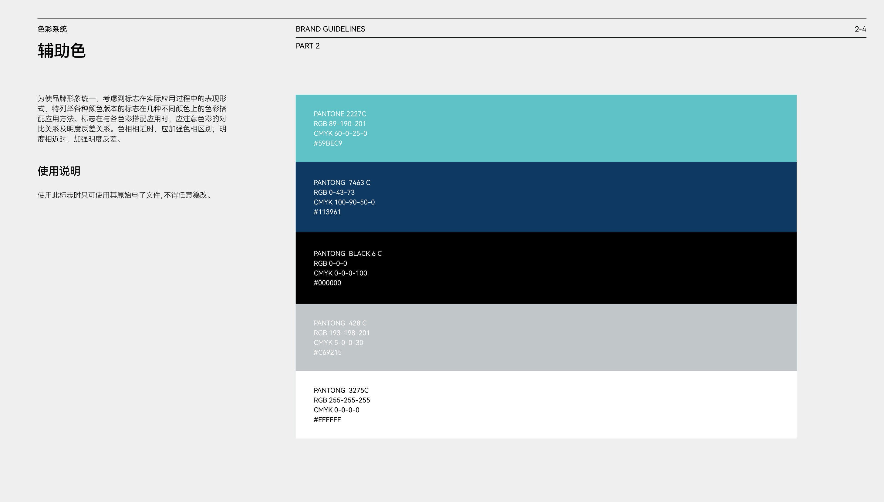Click the BRAND GUIDELINES header text
The image size is (884, 502).
tap(330, 29)
